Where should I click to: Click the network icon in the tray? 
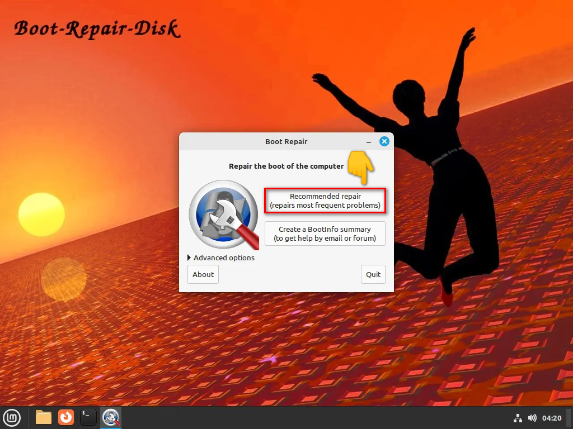(518, 418)
